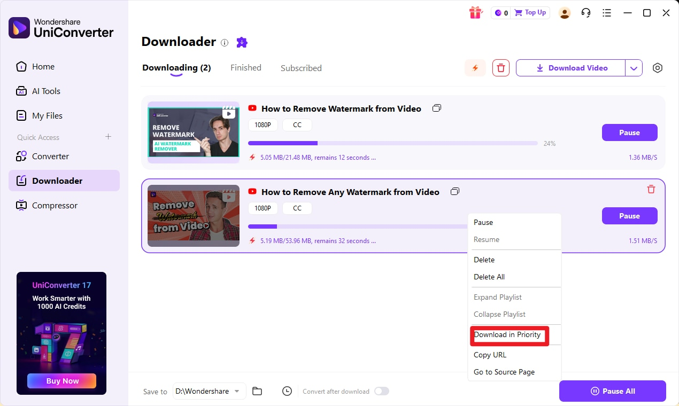The height and width of the screenshot is (406, 679).
Task: Open the clock schedule icon
Action: tap(287, 391)
